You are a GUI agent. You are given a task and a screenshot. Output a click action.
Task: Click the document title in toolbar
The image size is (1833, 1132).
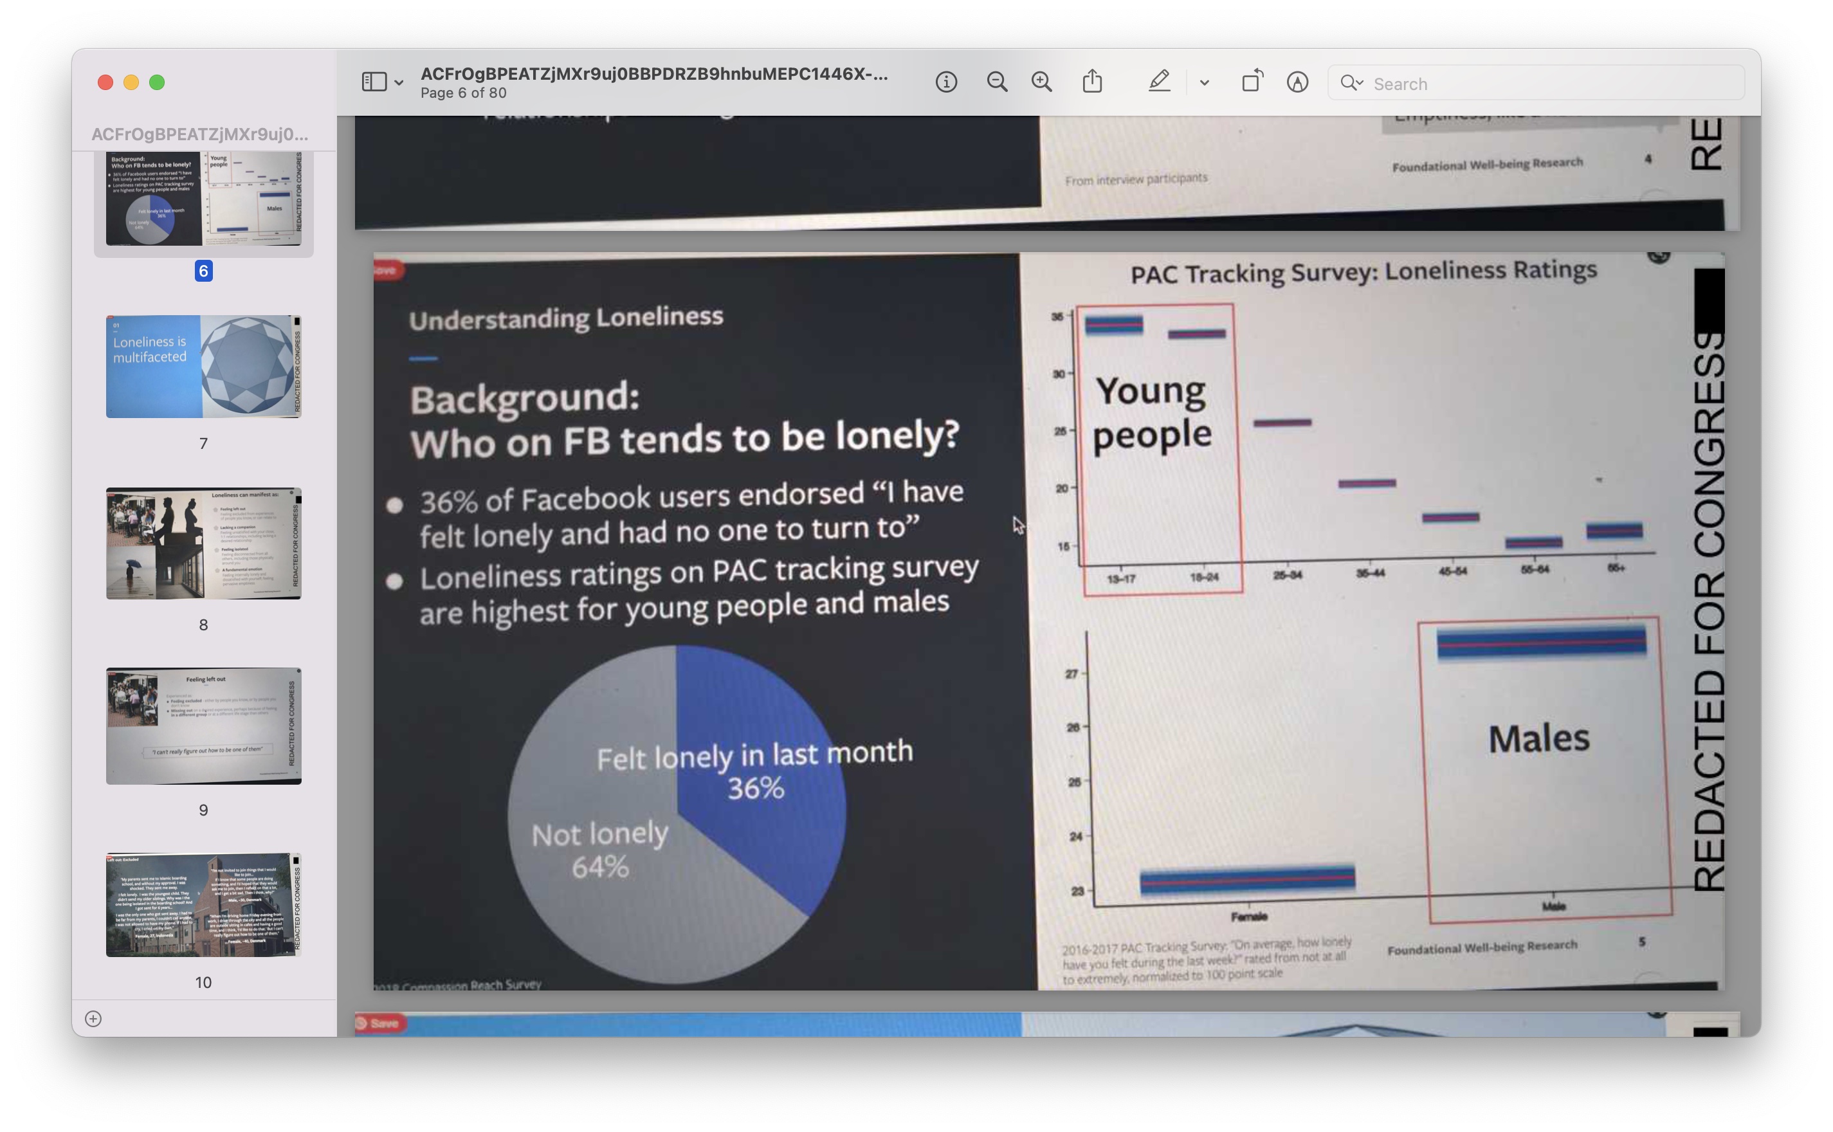pyautogui.click(x=653, y=74)
